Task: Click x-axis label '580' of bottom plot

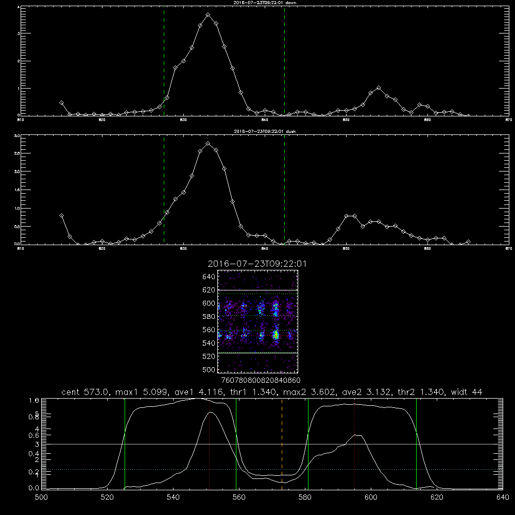Action: tap(305, 497)
